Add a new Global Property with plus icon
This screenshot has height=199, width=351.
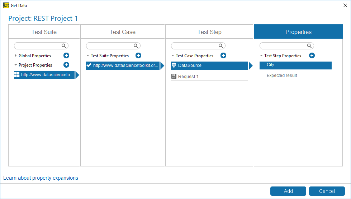(66, 55)
